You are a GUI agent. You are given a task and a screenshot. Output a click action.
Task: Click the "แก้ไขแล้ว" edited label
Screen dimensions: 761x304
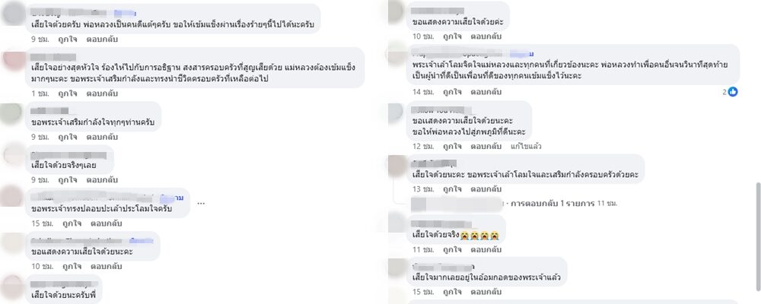[x=526, y=146]
